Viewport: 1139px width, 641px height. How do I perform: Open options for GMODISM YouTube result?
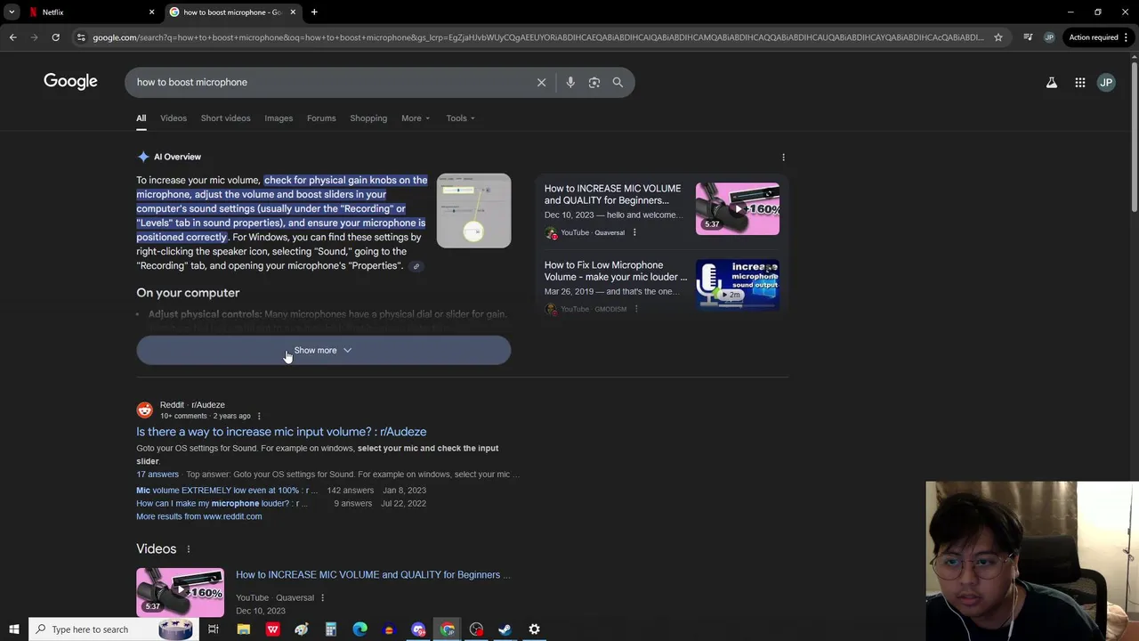636,309
